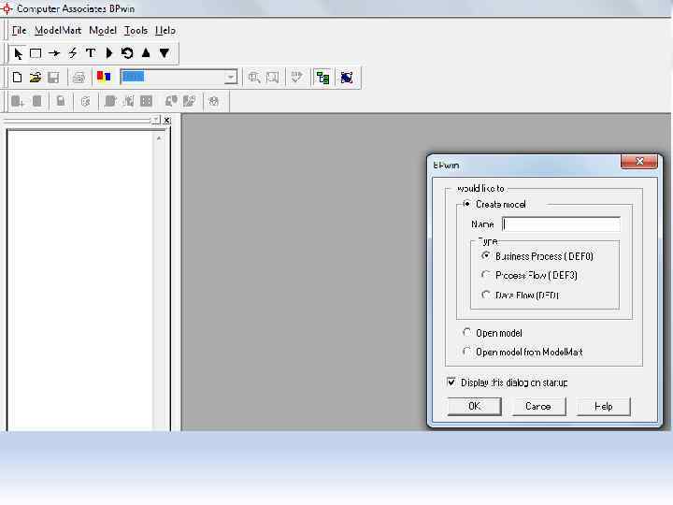The image size is (673, 505).
Task: Click the greyed lock icon
Action: [x=61, y=101]
